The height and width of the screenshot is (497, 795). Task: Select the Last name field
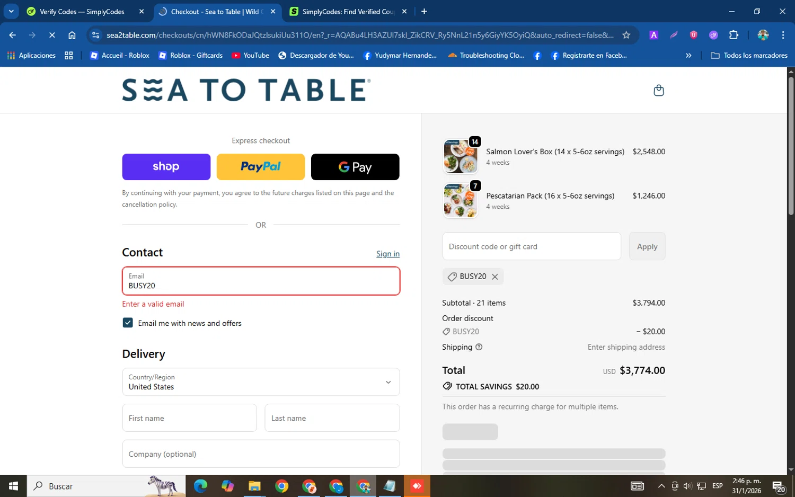point(332,418)
